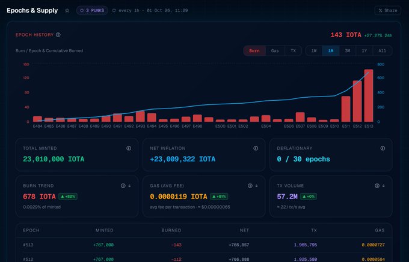Screen dimensions: 409x262
Task: Show info for Burn Trend card
Action: tap(123, 186)
